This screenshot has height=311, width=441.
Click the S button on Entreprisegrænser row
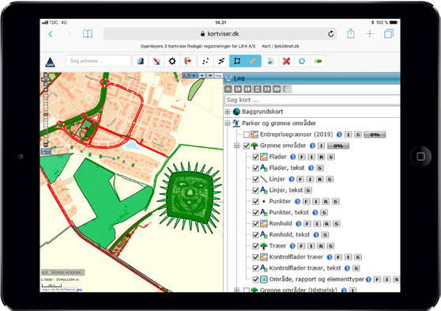pyautogui.click(x=358, y=135)
